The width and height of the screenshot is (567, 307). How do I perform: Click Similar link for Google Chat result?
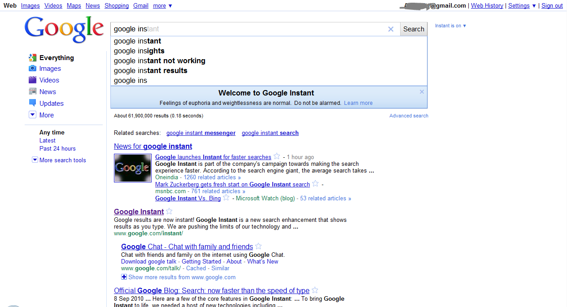[220, 268]
